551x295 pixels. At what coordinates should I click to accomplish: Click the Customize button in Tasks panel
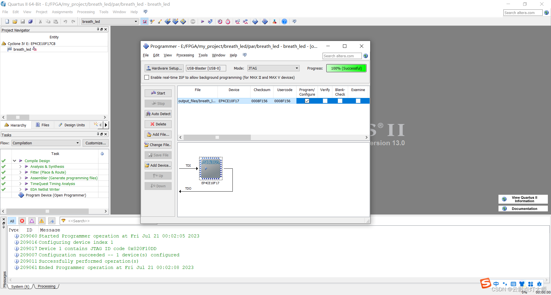coord(96,143)
